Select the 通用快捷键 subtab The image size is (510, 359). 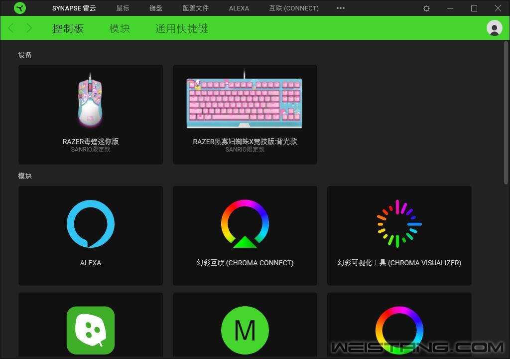coord(181,28)
